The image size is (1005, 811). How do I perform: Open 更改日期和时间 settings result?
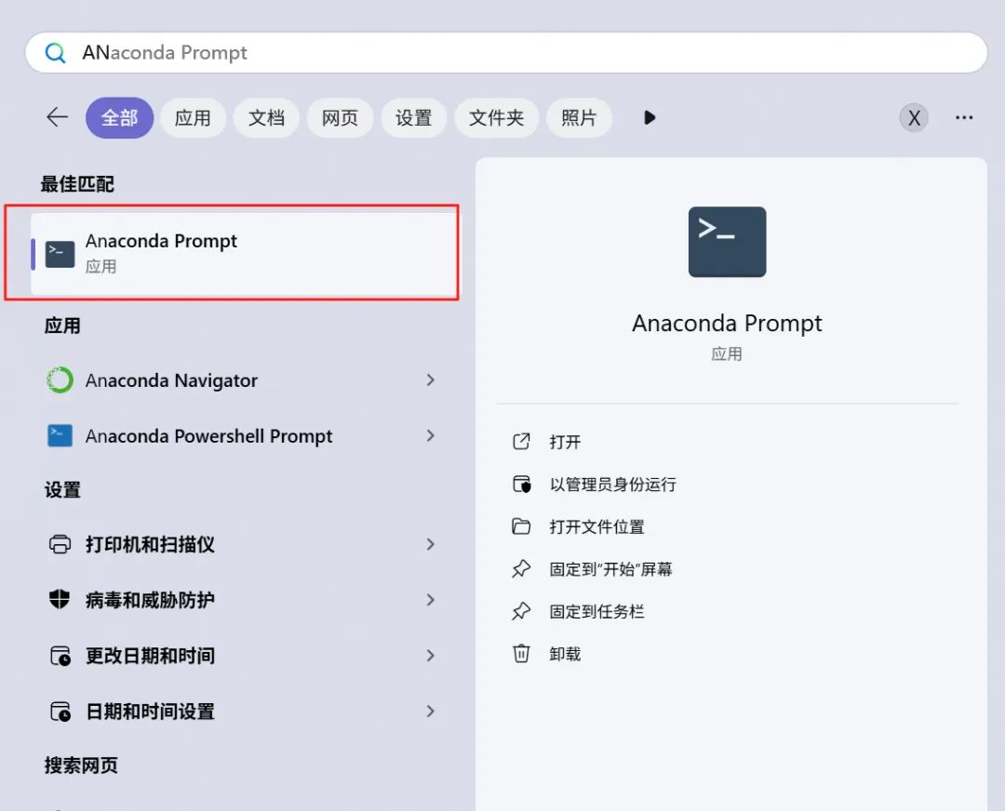[150, 656]
